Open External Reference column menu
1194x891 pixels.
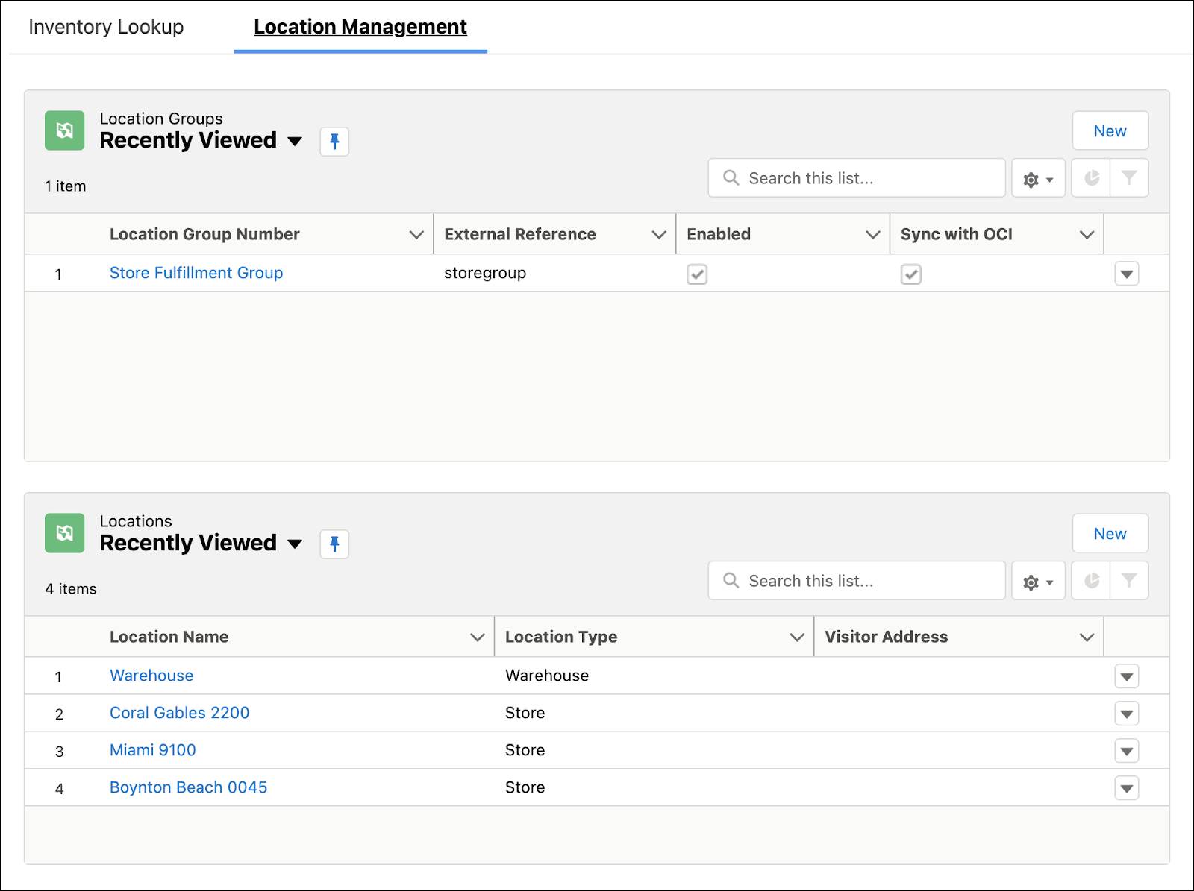click(659, 235)
